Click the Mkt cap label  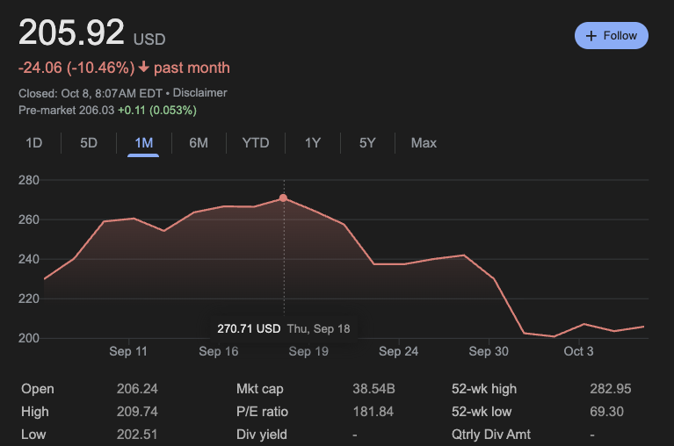point(259,389)
